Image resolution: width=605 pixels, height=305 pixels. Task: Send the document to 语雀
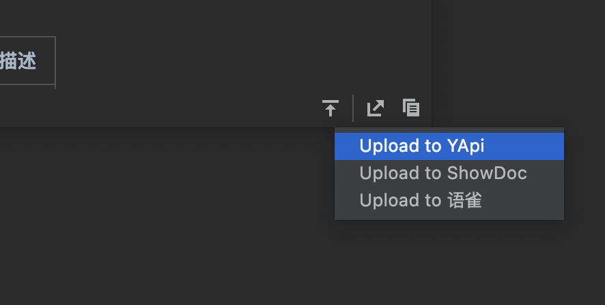click(449, 200)
